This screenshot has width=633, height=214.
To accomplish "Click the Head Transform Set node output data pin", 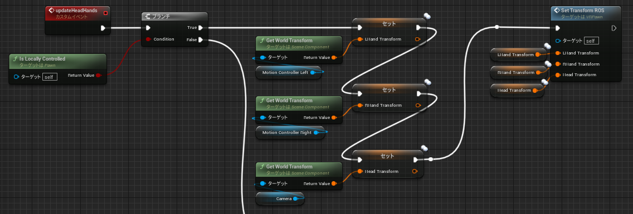I will pyautogui.click(x=415, y=171).
